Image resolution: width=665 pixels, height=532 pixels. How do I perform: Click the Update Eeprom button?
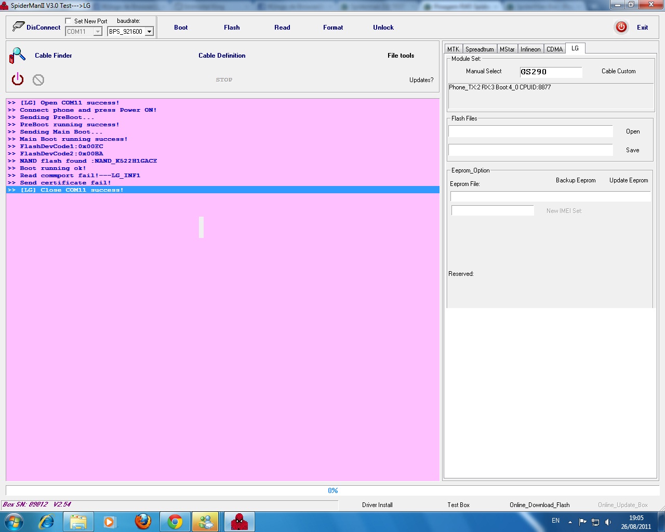[629, 180]
